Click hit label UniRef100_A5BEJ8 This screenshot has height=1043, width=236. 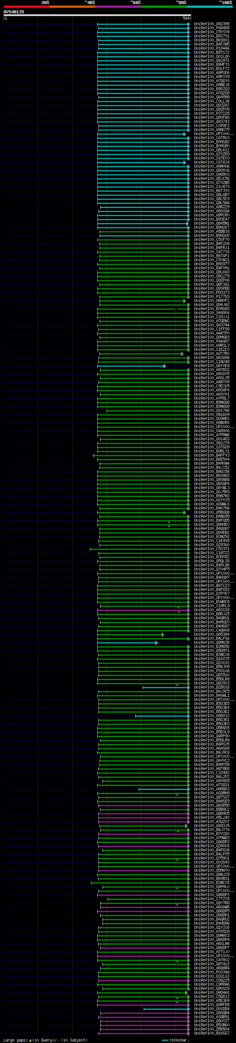point(211,85)
